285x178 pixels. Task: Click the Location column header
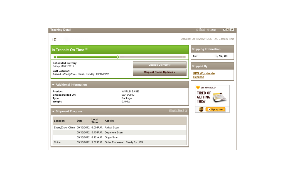click(x=59, y=121)
